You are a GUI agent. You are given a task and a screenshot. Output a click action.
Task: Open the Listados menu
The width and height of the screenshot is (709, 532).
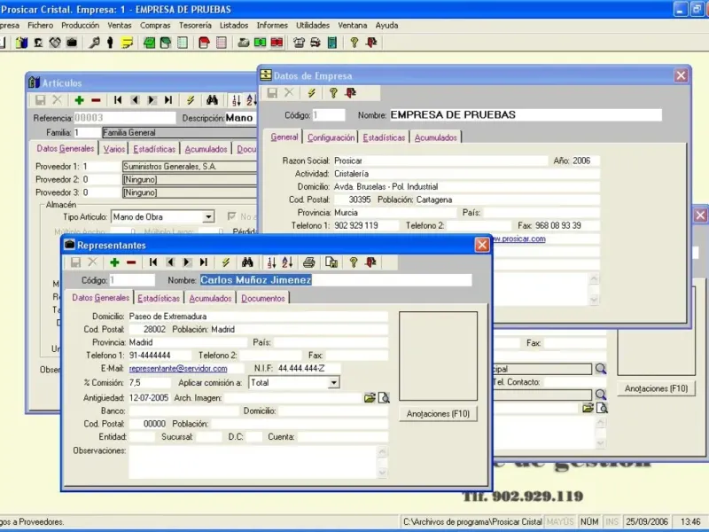point(234,26)
